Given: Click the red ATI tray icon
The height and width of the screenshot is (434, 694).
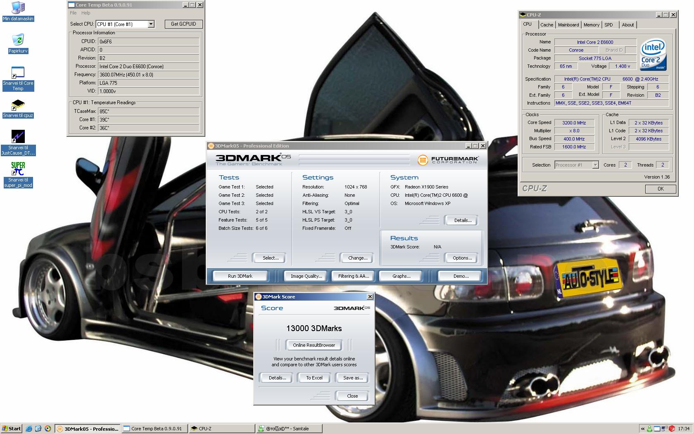Looking at the screenshot, I should (x=672, y=429).
